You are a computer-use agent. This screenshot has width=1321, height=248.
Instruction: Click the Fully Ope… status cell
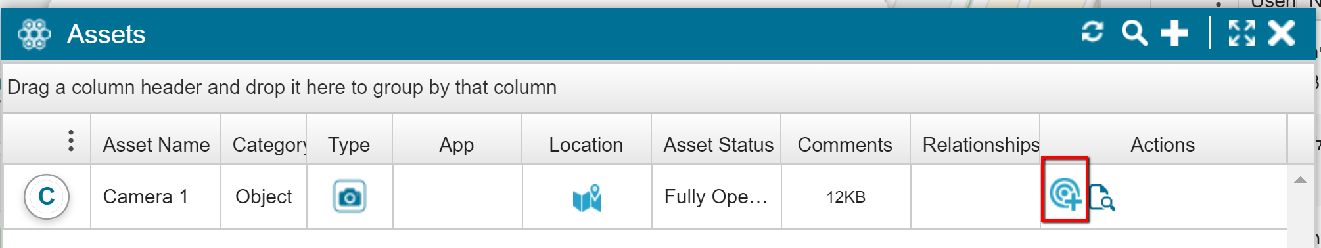(x=716, y=197)
